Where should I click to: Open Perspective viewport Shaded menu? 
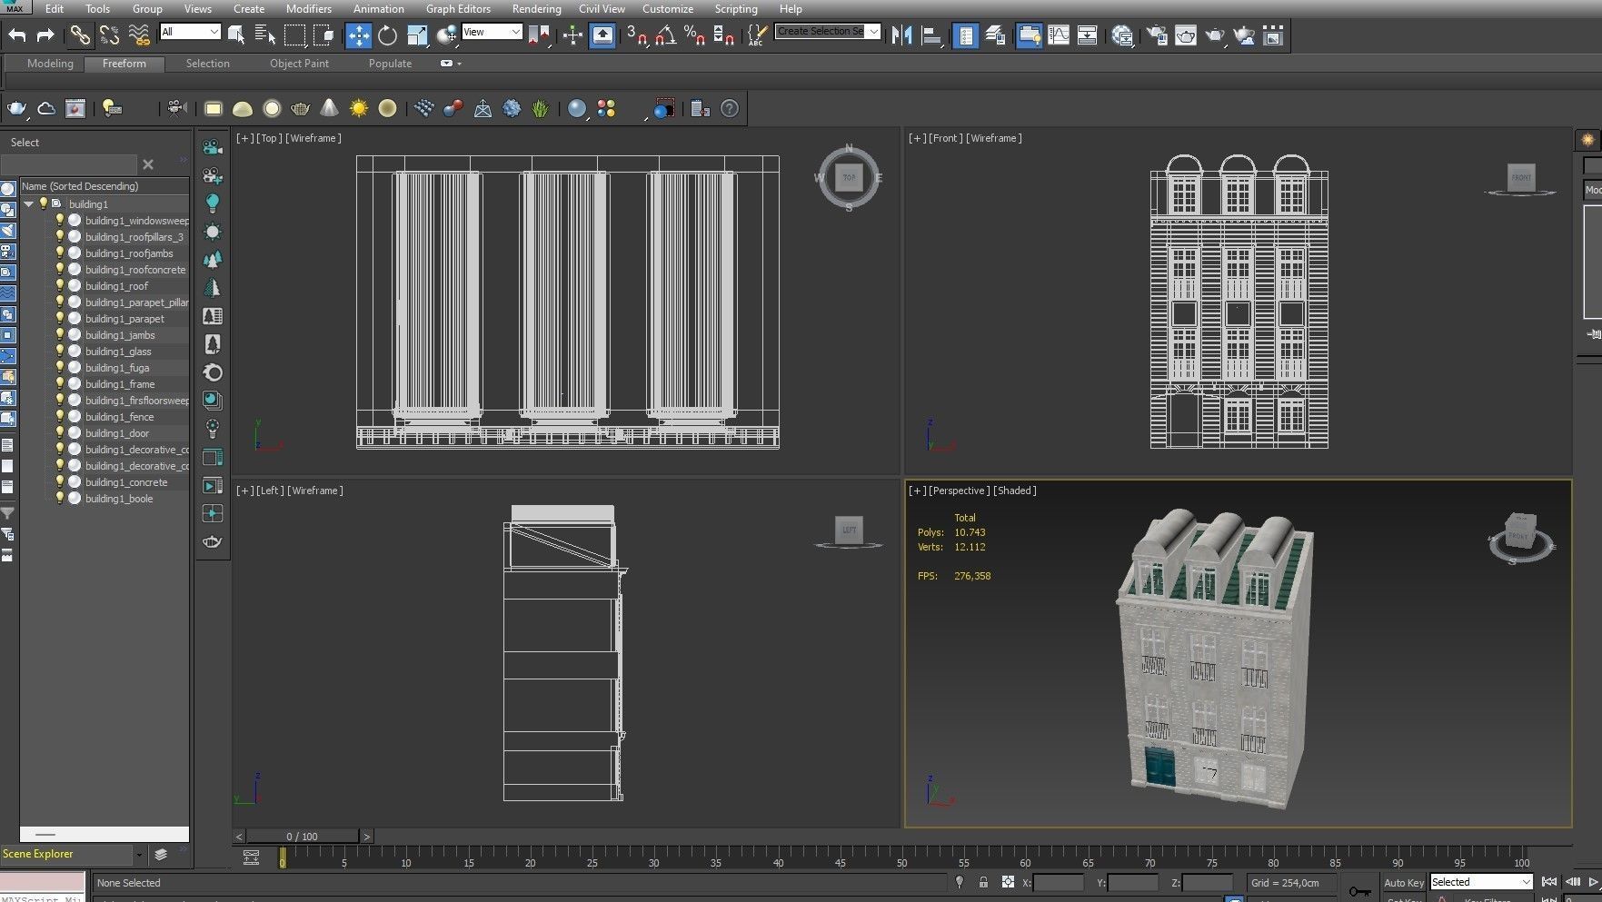coord(1014,491)
